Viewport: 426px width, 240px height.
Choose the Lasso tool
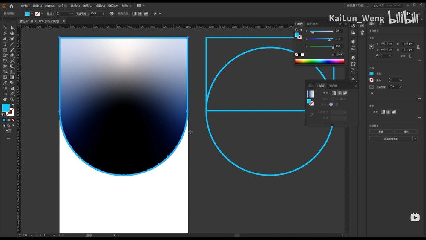click(x=12, y=33)
